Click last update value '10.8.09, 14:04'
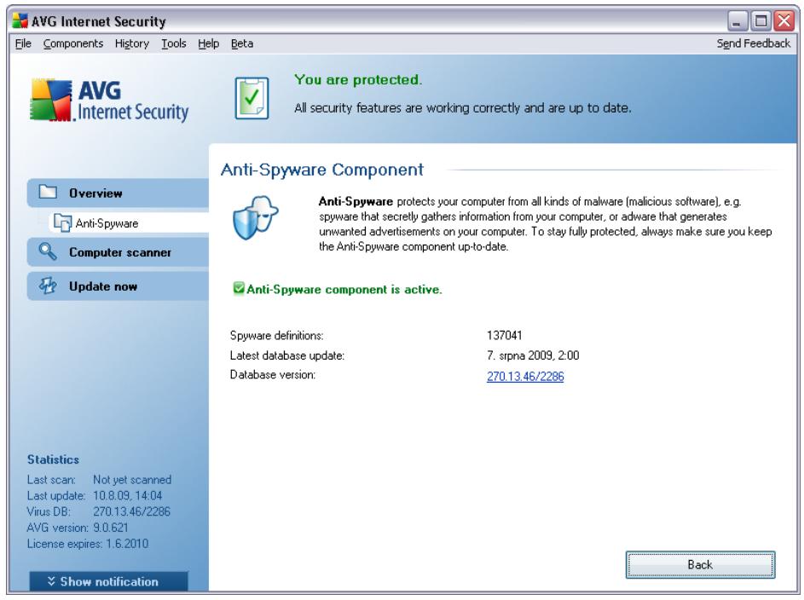 click(x=127, y=496)
